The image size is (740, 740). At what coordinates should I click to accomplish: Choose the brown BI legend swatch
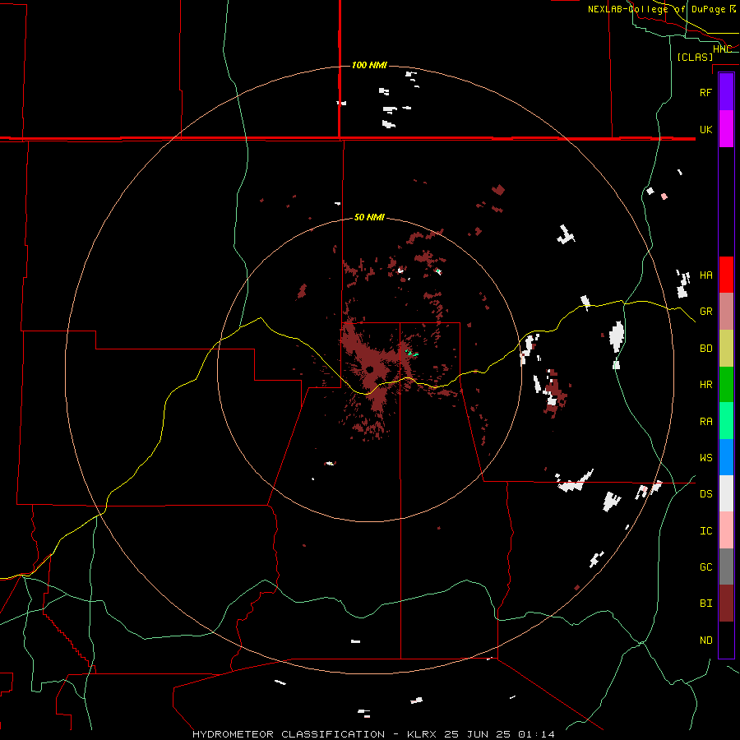[726, 604]
